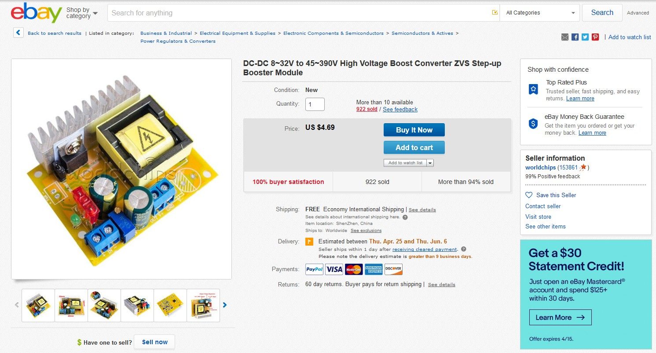Viewport: 656px width, 353px height.
Task: Click the Search for anything field
Action: tap(299, 13)
